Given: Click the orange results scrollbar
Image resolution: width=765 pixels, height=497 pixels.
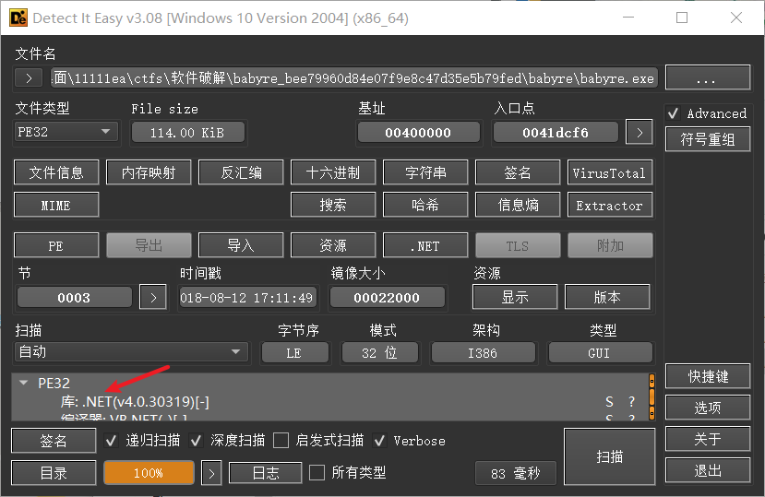Looking at the screenshot, I should coord(651,397).
